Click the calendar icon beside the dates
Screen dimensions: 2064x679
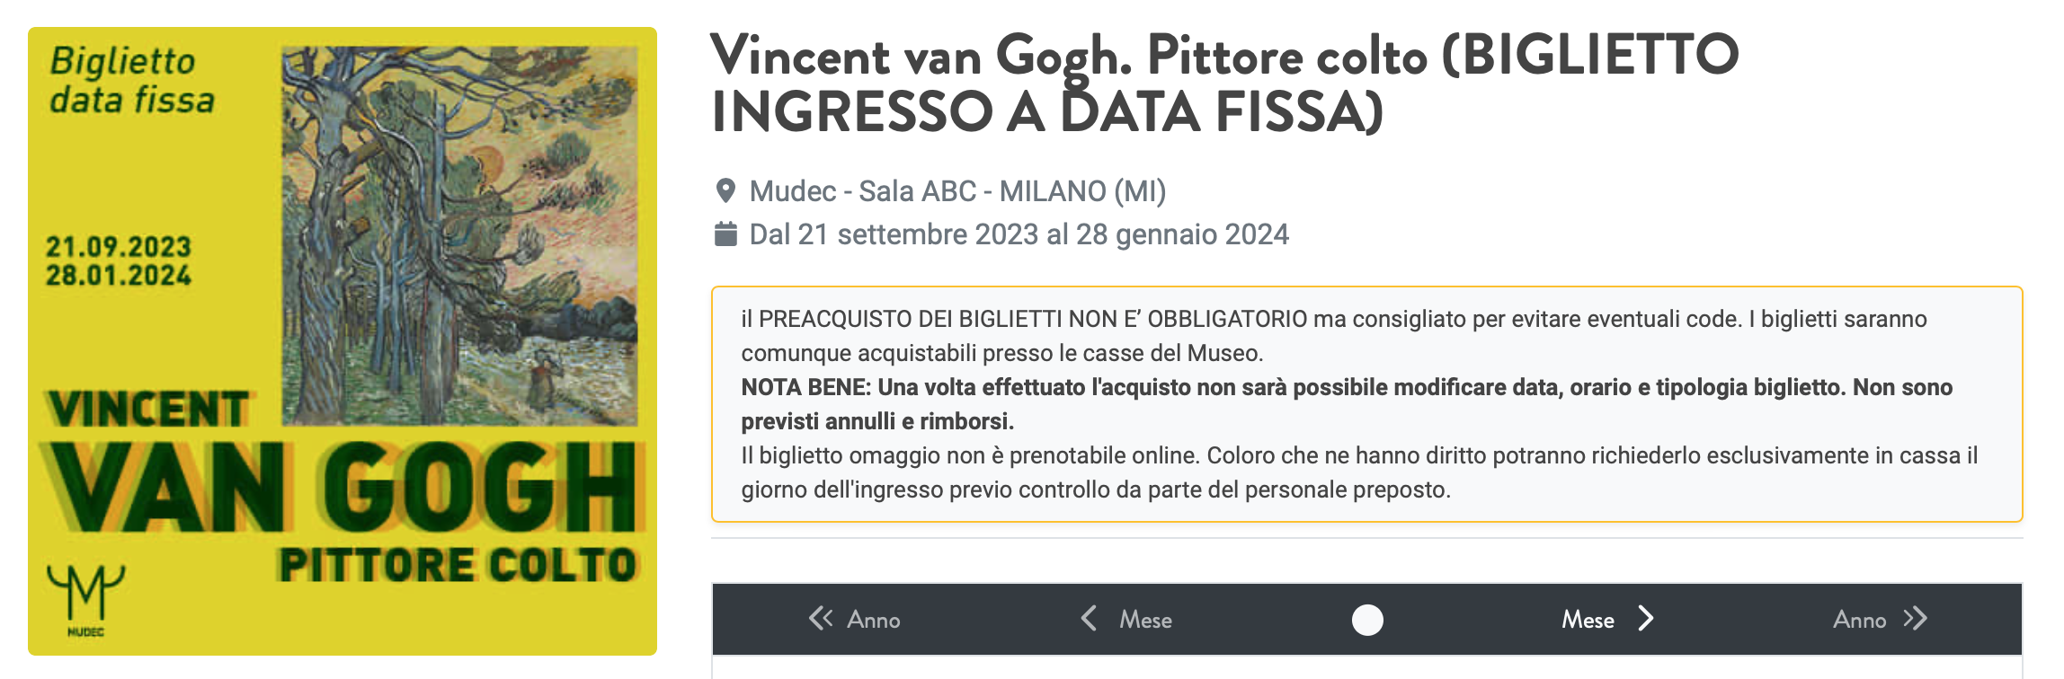[x=725, y=234]
